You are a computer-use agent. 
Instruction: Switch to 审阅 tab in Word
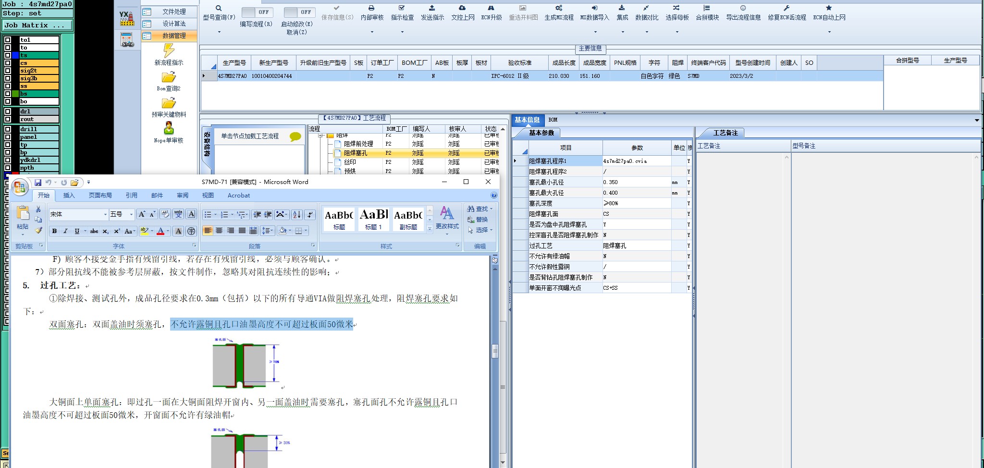[x=183, y=196]
